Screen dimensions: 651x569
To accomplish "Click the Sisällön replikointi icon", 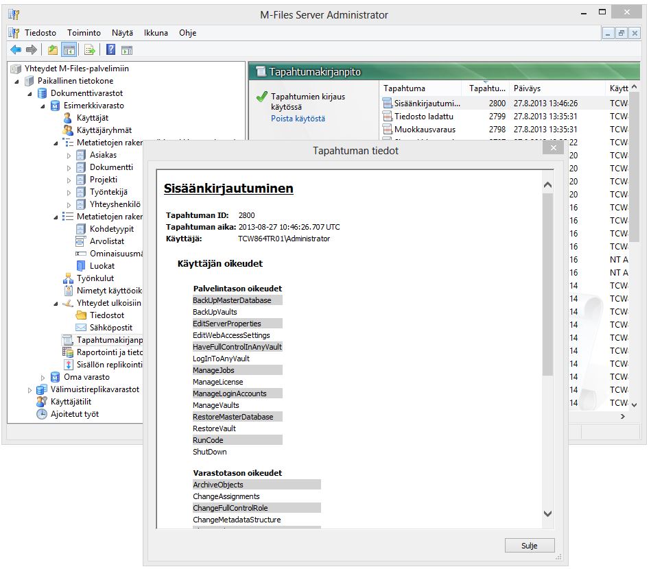I will tap(69, 365).
